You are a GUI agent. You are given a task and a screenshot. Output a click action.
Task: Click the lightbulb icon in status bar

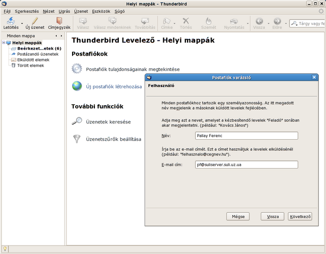tap(5, 249)
